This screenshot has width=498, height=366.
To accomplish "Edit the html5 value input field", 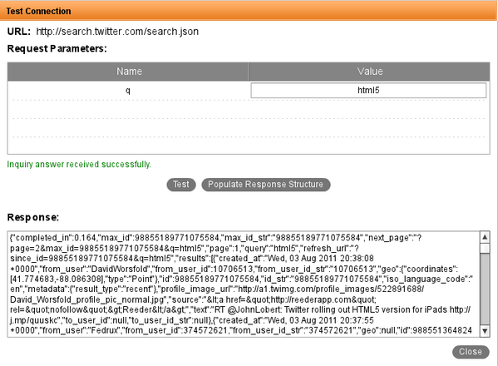I will coord(368,91).
